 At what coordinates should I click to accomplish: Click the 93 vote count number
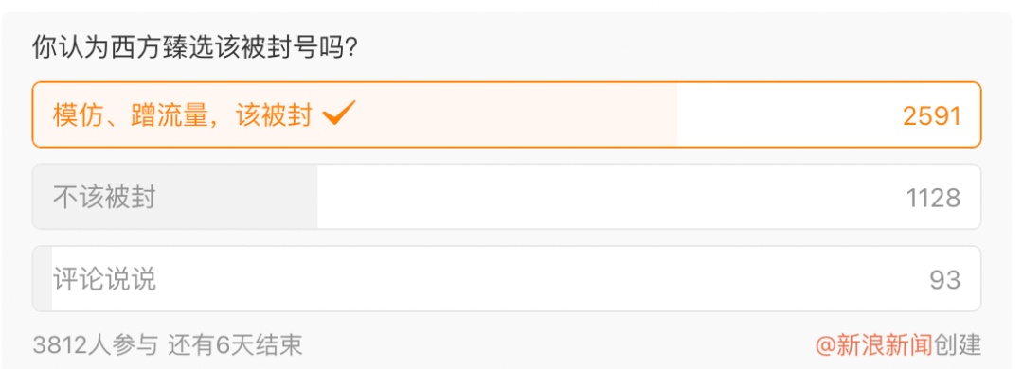point(944,280)
